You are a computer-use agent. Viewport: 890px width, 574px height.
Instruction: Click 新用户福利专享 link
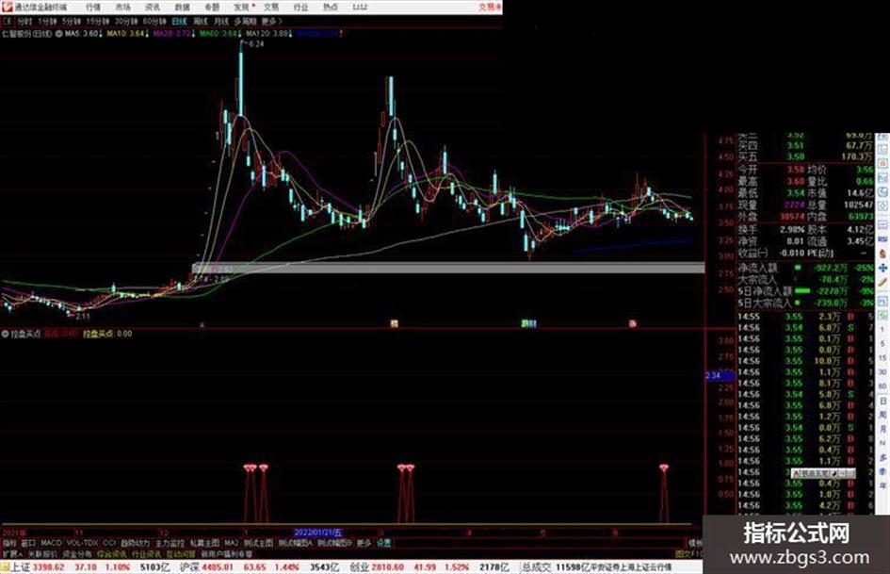coord(227,553)
